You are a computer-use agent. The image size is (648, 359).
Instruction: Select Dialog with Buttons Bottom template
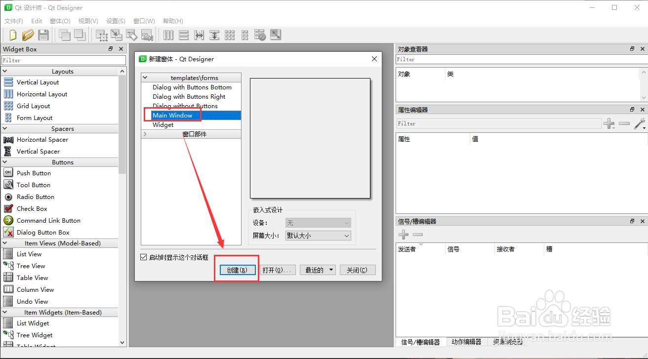191,87
